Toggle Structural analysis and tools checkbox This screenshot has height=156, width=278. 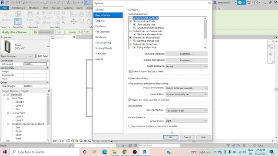pyautogui.click(x=134, y=28)
